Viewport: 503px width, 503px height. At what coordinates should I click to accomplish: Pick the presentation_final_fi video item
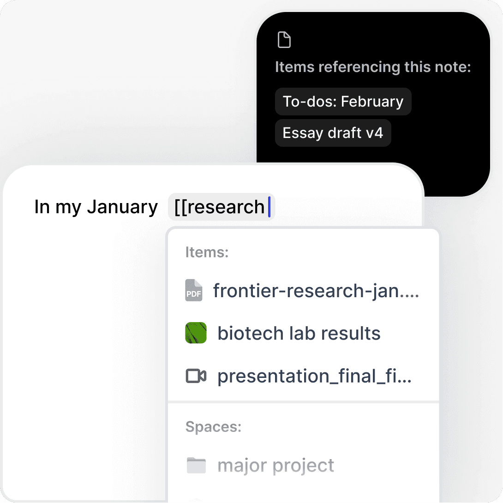point(314,376)
